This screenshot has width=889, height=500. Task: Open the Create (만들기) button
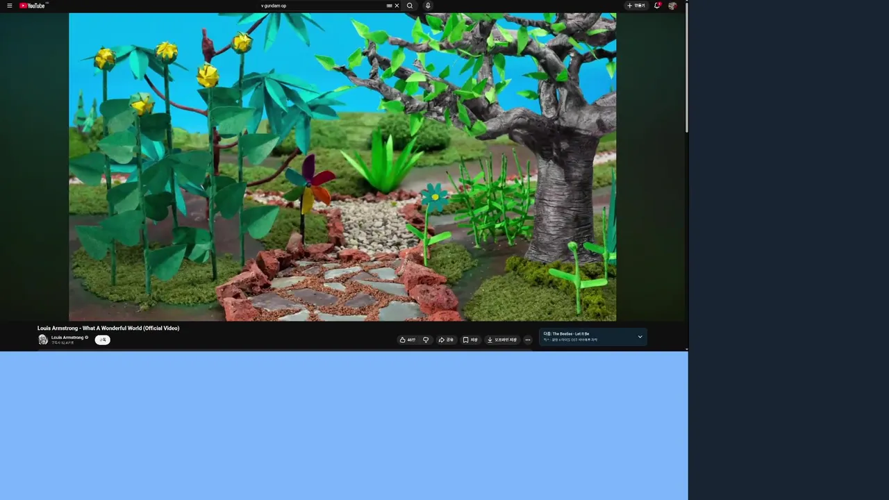[x=635, y=6]
